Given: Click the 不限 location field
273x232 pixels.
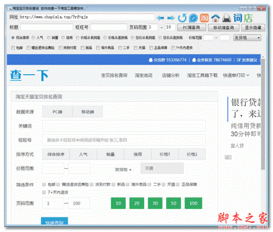Looking at the screenshot, I should pyautogui.click(x=162, y=168).
